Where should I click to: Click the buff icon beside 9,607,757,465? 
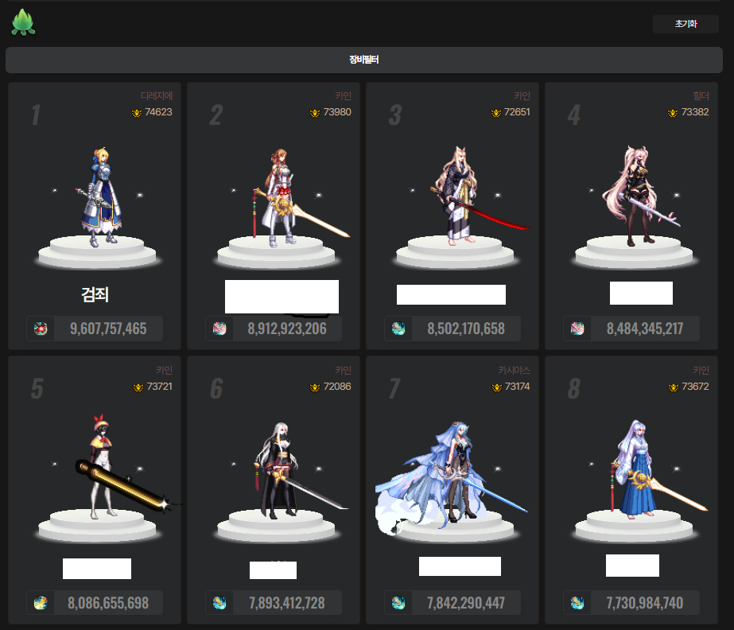coord(40,329)
